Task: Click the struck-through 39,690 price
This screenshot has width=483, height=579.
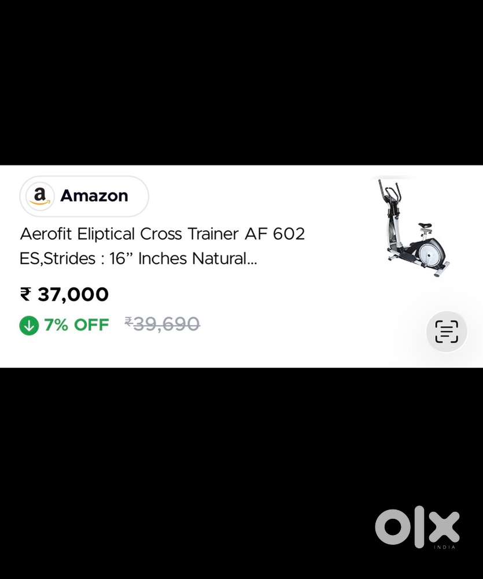Action: coord(163,324)
